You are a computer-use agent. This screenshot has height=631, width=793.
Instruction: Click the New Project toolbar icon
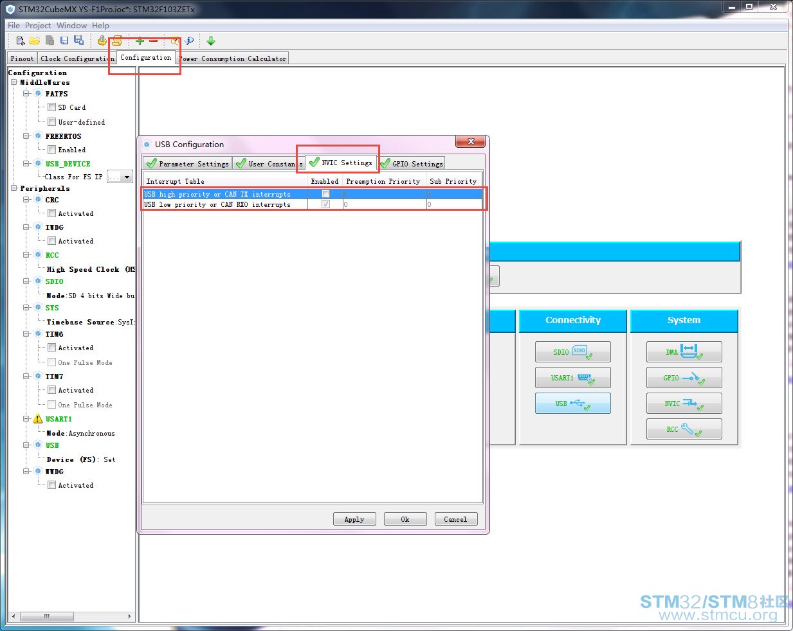(21, 40)
